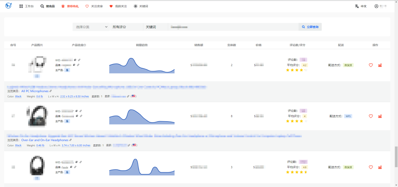Click the WFS product's headphone thumbnail

pos(37,116)
